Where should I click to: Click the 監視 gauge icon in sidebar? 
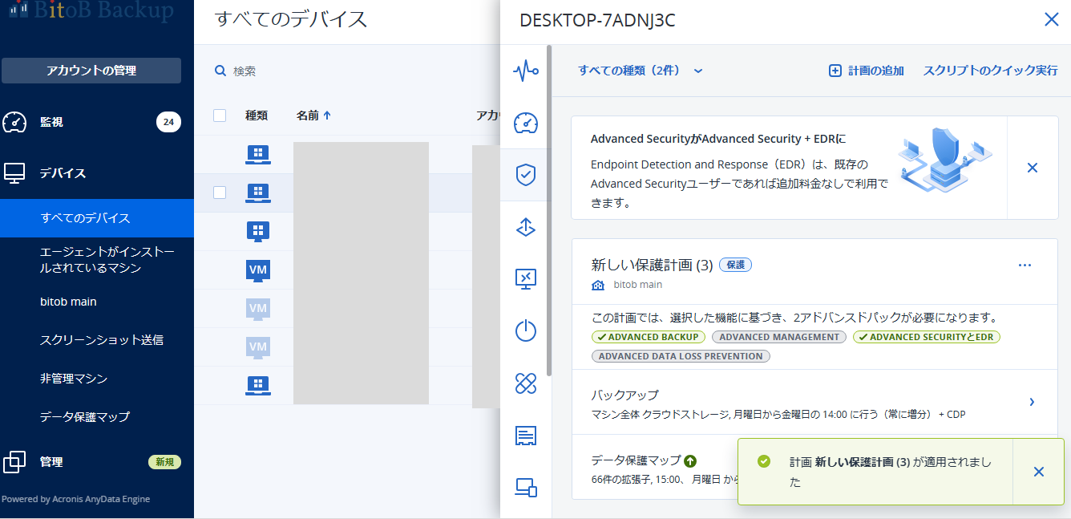pyautogui.click(x=15, y=122)
